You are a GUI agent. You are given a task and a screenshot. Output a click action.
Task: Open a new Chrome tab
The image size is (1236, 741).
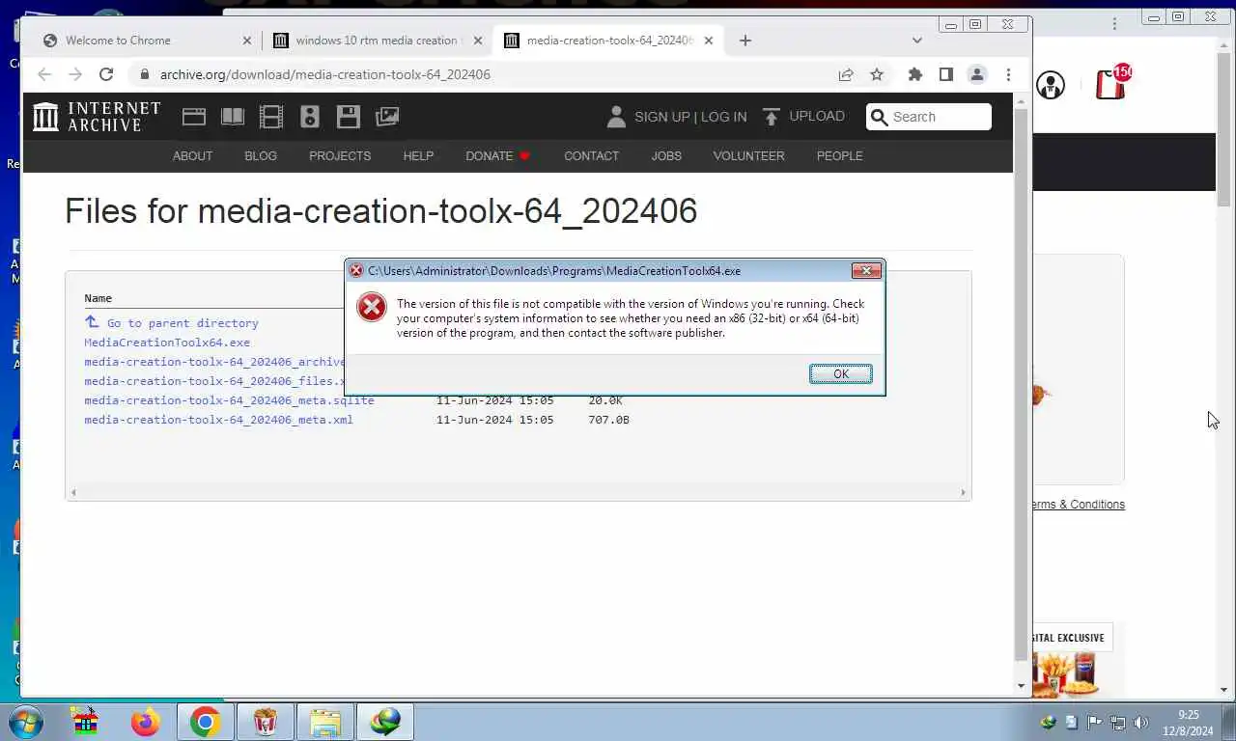point(744,41)
